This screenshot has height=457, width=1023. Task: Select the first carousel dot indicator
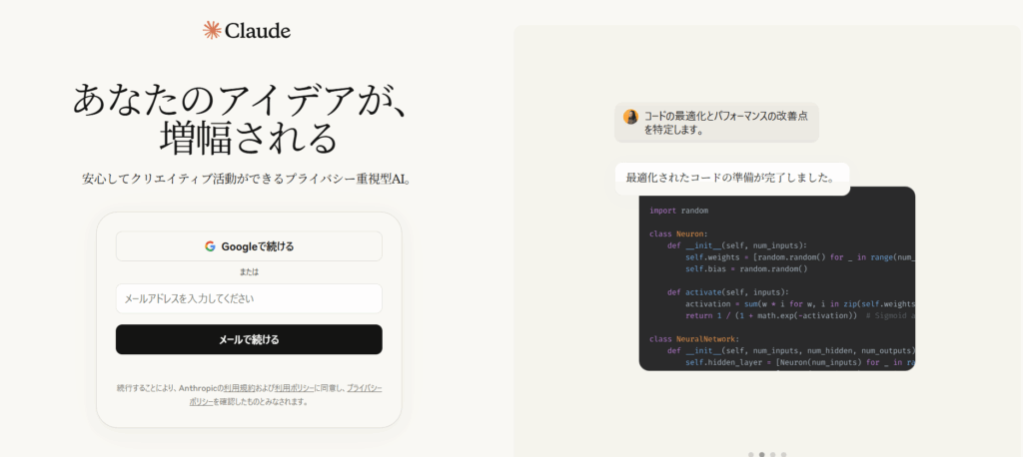coord(751,454)
